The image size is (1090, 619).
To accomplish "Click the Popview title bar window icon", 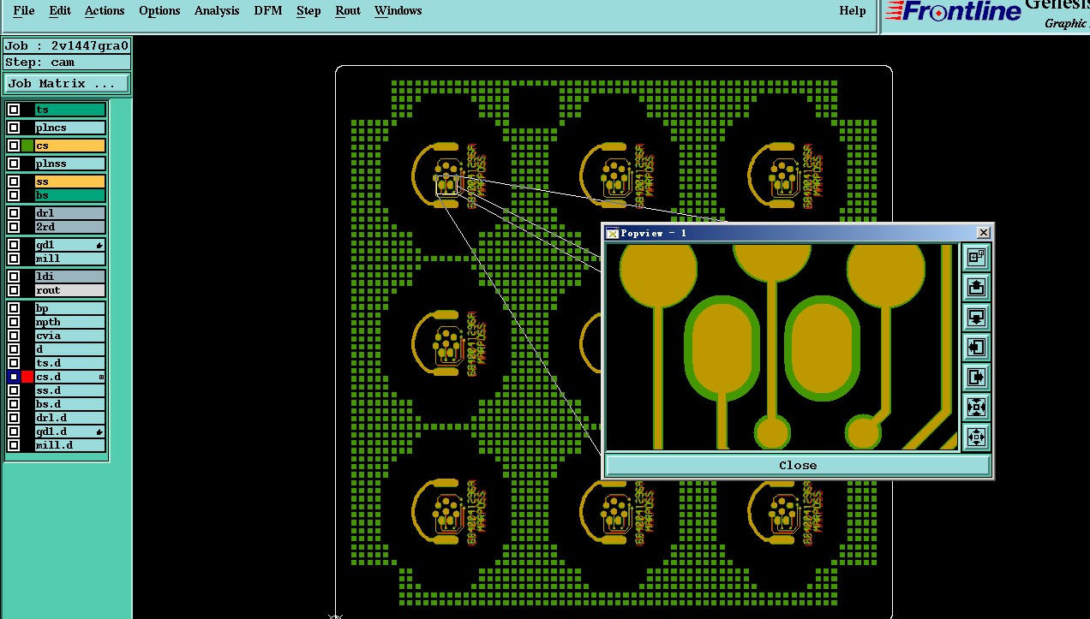I will click(612, 233).
